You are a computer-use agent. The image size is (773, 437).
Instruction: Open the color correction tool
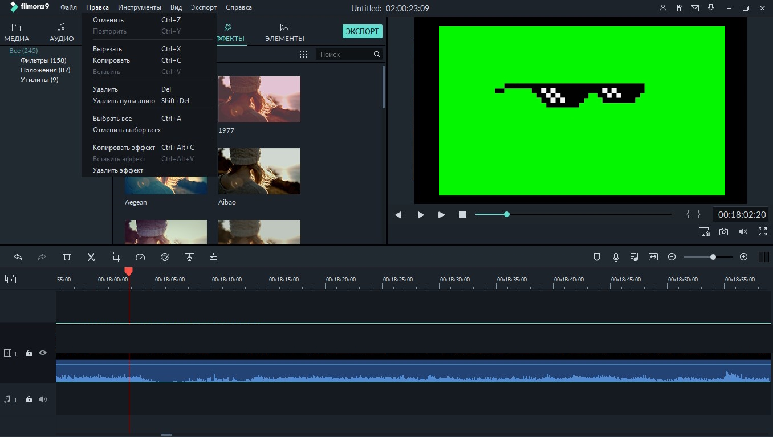pyautogui.click(x=165, y=257)
